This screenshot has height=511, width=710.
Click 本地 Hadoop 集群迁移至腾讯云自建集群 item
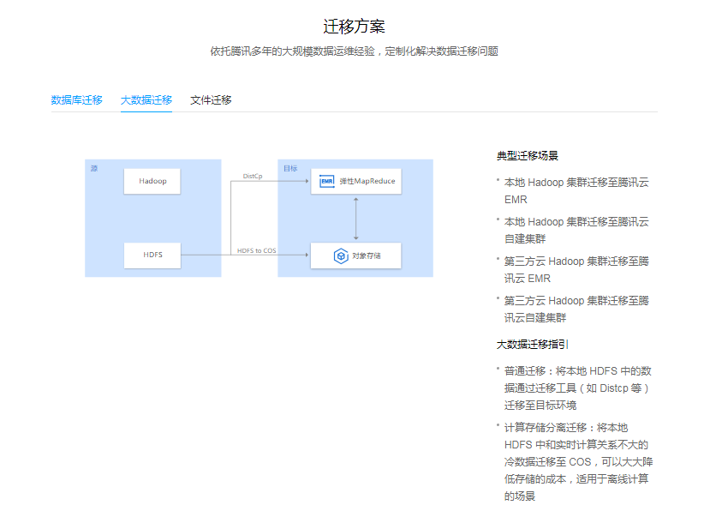click(x=576, y=231)
